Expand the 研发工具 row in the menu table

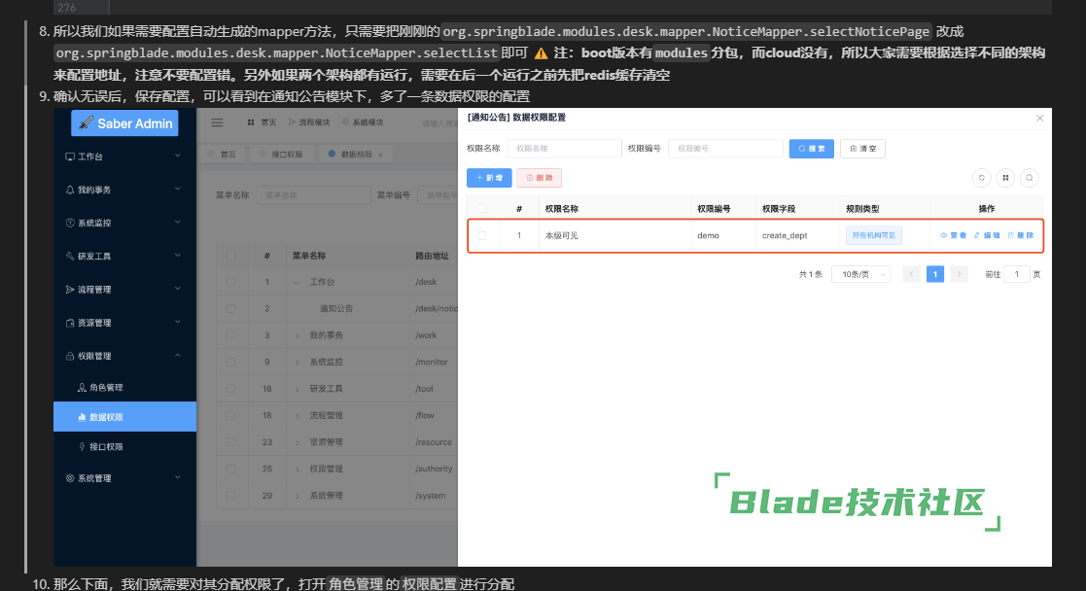pos(298,390)
